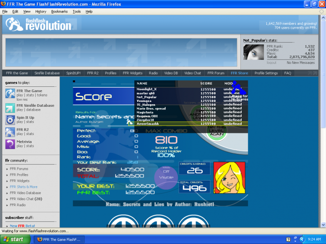The width and height of the screenshot is (326, 244).
Task: Open the FFR Simfile Database arrow icon
Action: pos(10,108)
